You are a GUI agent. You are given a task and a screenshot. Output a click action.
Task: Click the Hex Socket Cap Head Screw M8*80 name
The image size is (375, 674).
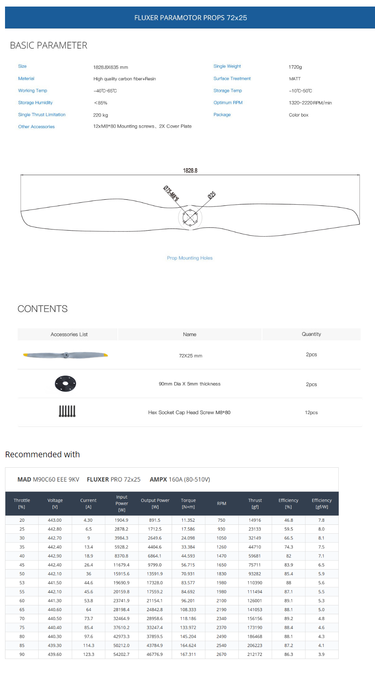[189, 413]
